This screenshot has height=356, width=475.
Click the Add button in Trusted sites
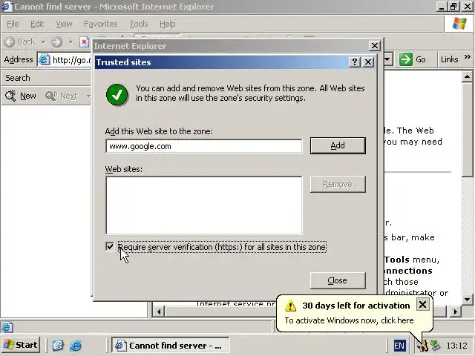pyautogui.click(x=338, y=145)
